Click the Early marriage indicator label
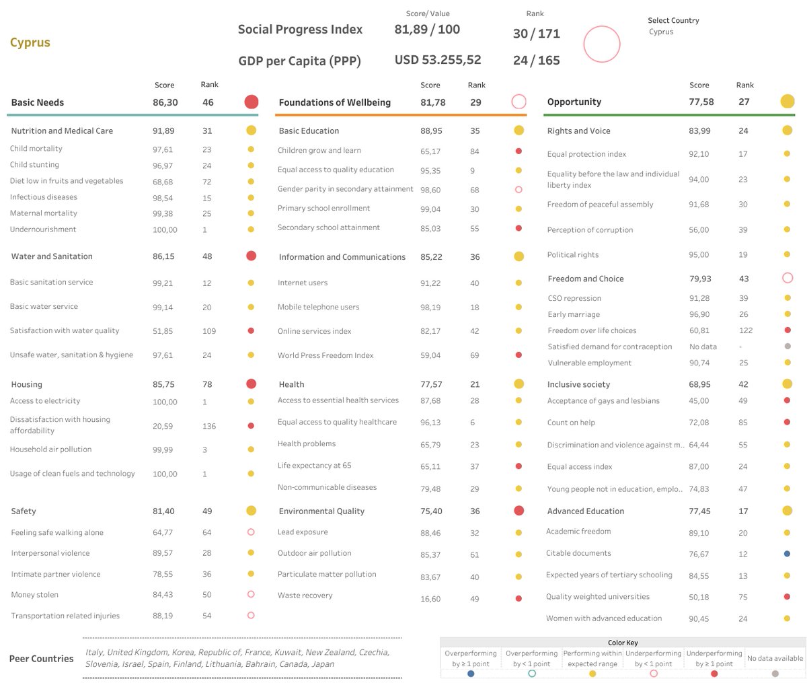Screen dimensions: 807x683 [x=574, y=315]
